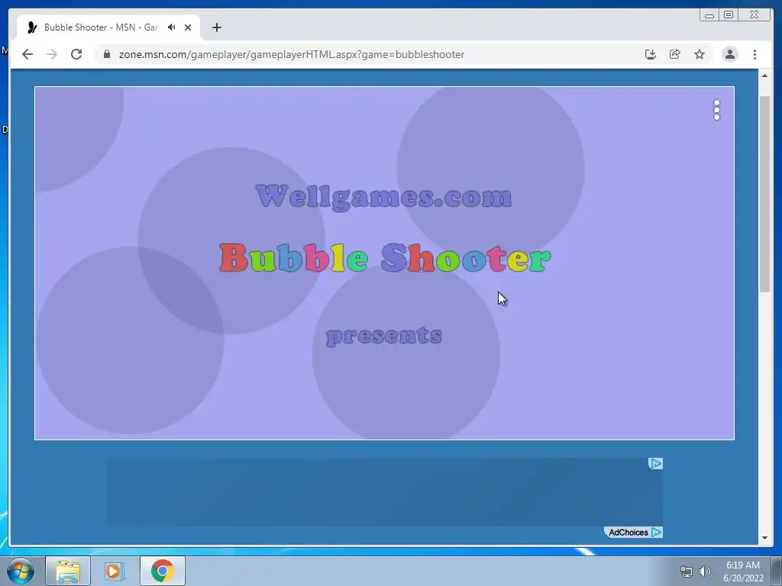
Task: Open the volume control tray icon
Action: pyautogui.click(x=705, y=572)
